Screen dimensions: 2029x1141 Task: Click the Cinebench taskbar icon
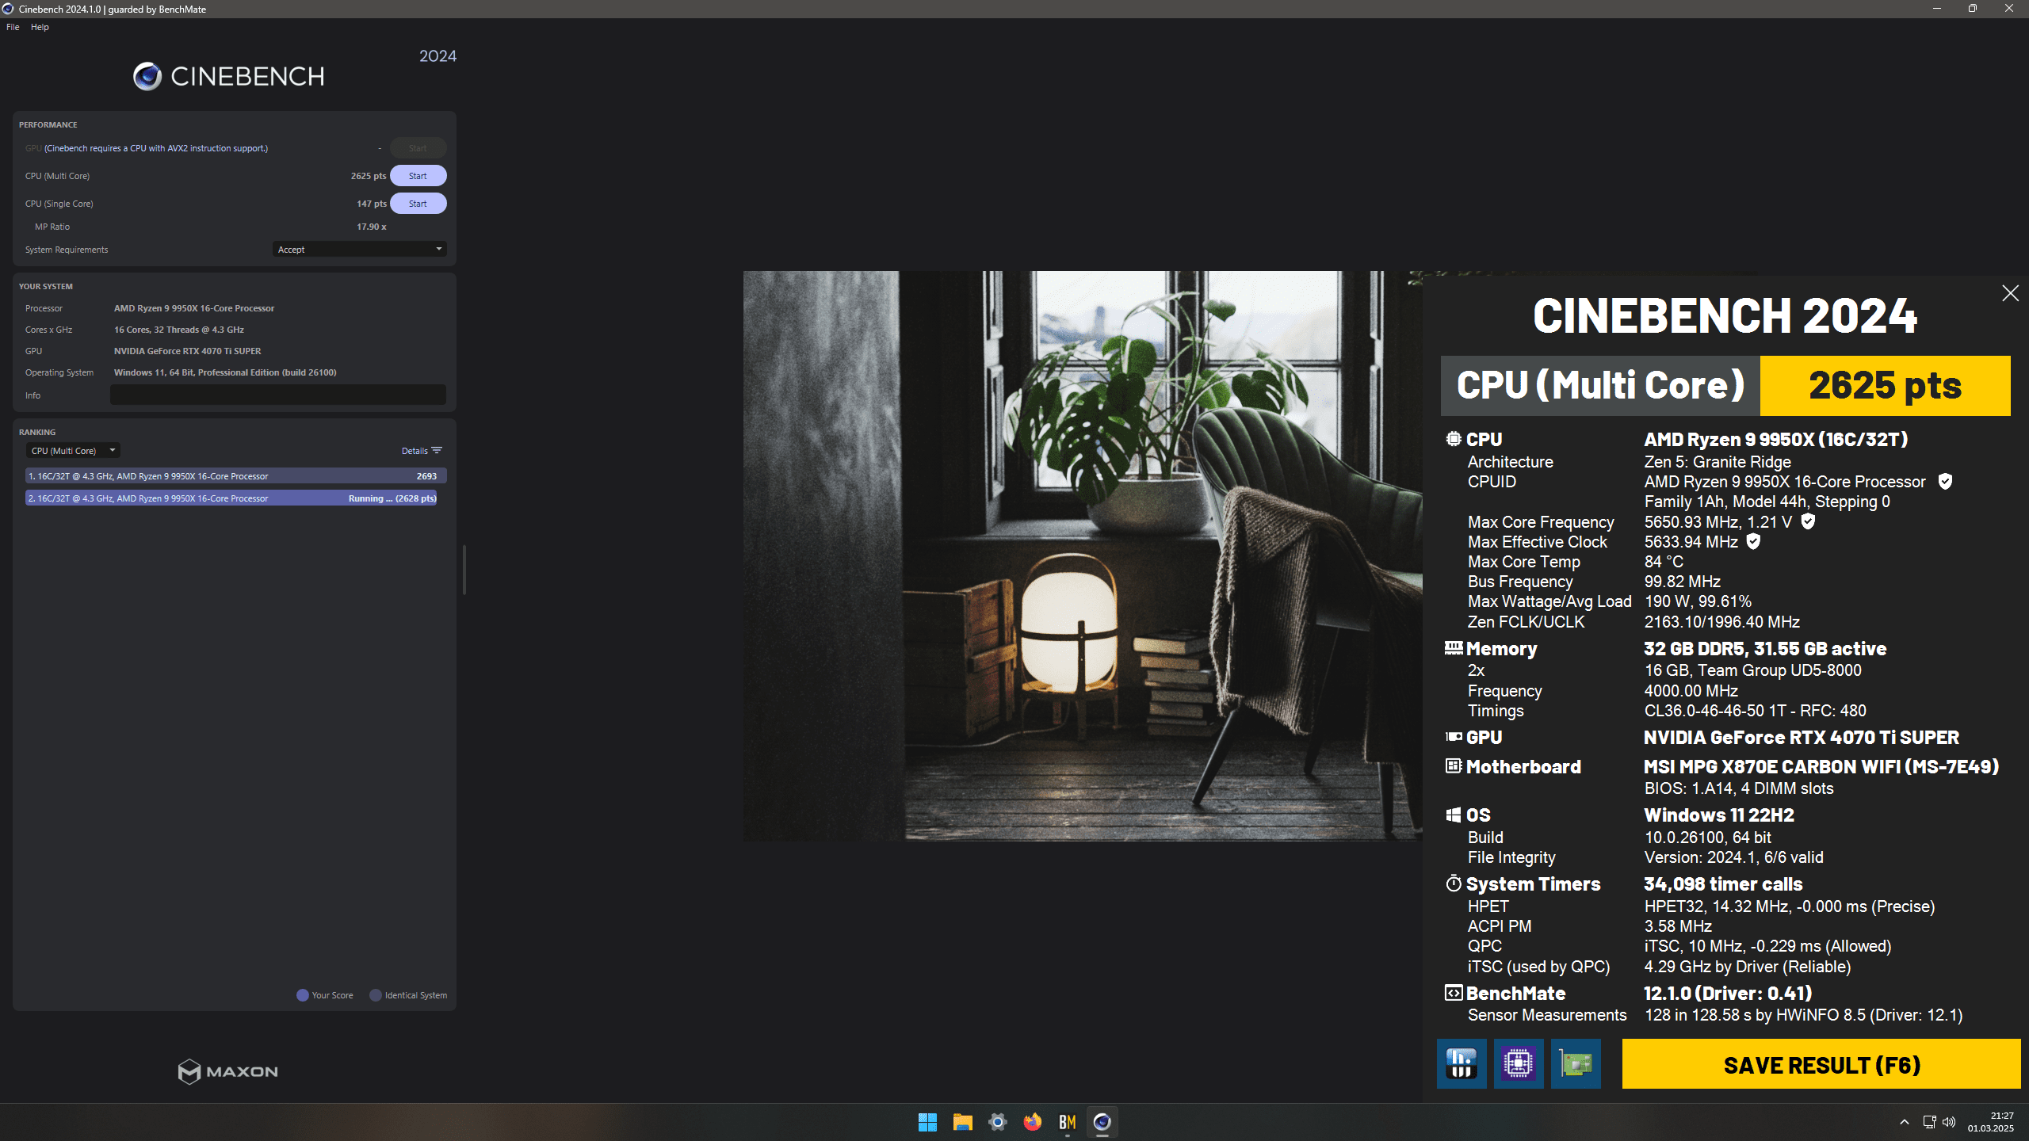pyautogui.click(x=1102, y=1122)
